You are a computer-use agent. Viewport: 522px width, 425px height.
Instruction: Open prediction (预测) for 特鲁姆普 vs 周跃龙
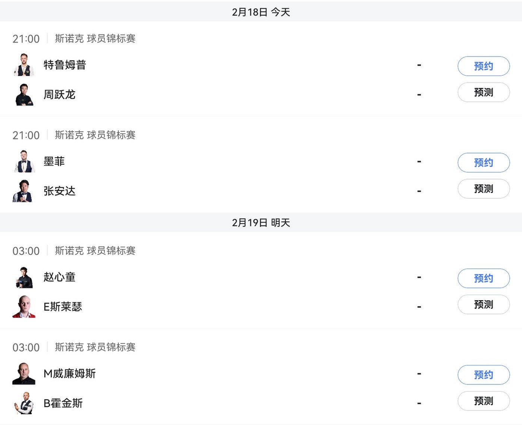click(x=483, y=92)
